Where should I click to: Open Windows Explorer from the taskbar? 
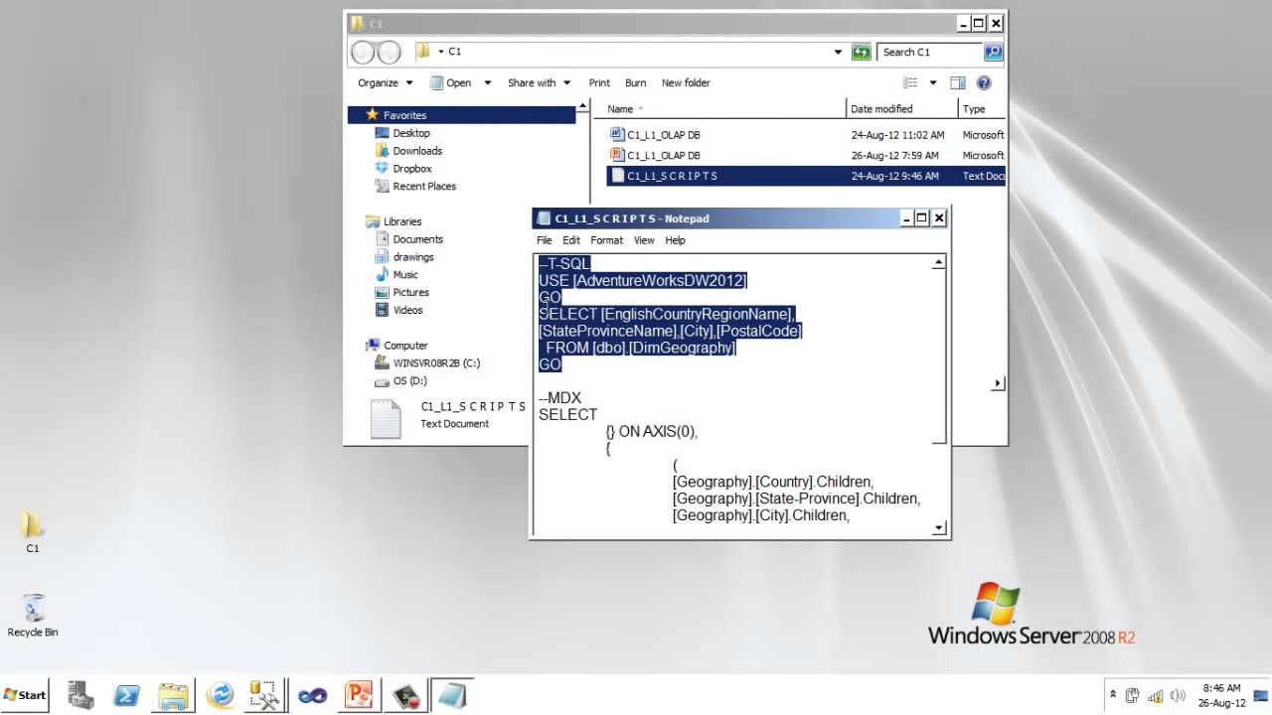click(x=174, y=695)
